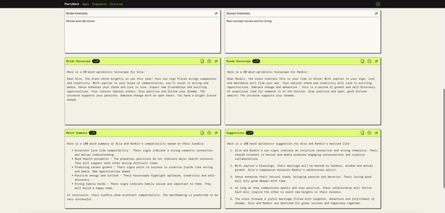This screenshot has width=445, height=213.
Task: Open the Apps menu item
Action: coord(86,4)
